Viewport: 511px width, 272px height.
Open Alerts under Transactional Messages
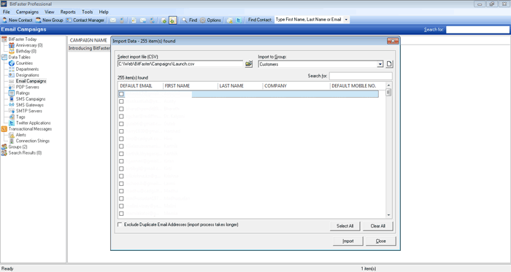coord(21,135)
